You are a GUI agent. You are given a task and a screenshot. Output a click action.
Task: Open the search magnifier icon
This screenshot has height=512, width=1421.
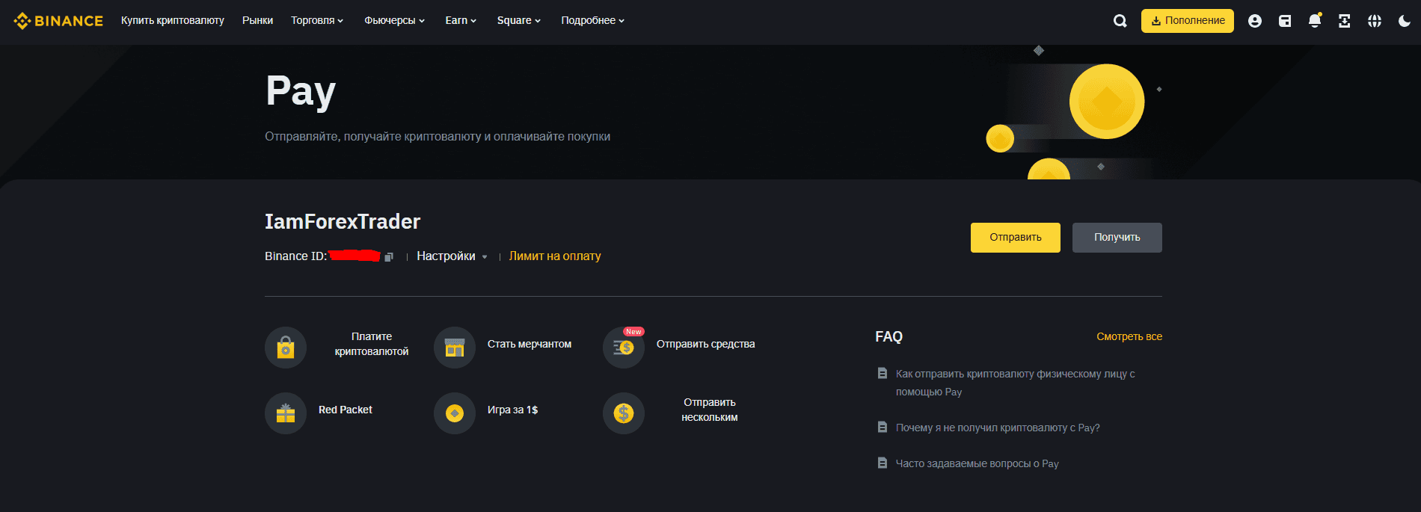click(1120, 21)
